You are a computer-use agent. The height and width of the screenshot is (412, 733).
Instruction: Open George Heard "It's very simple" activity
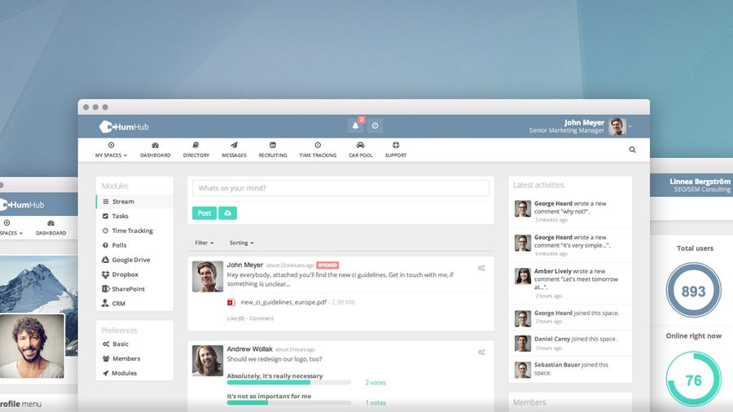tap(570, 245)
